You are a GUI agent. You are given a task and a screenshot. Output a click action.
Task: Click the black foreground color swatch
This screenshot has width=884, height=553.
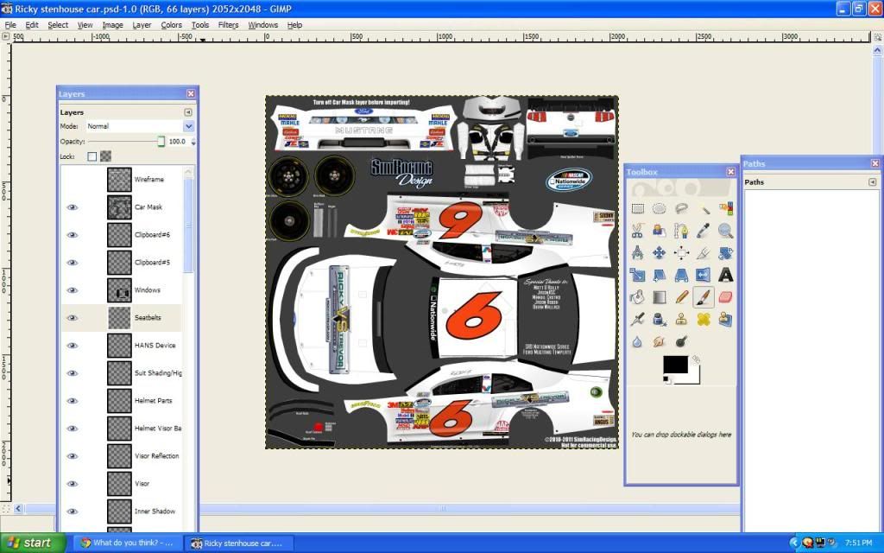click(x=674, y=365)
